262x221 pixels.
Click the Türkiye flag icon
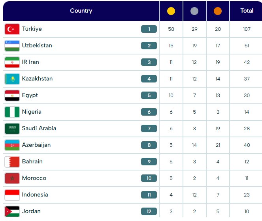tap(12, 29)
